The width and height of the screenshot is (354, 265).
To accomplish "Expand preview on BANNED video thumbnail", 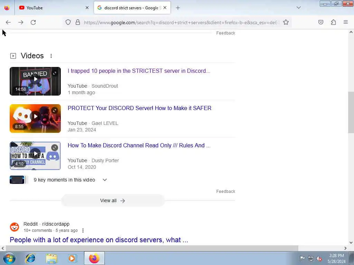I will (55, 73).
